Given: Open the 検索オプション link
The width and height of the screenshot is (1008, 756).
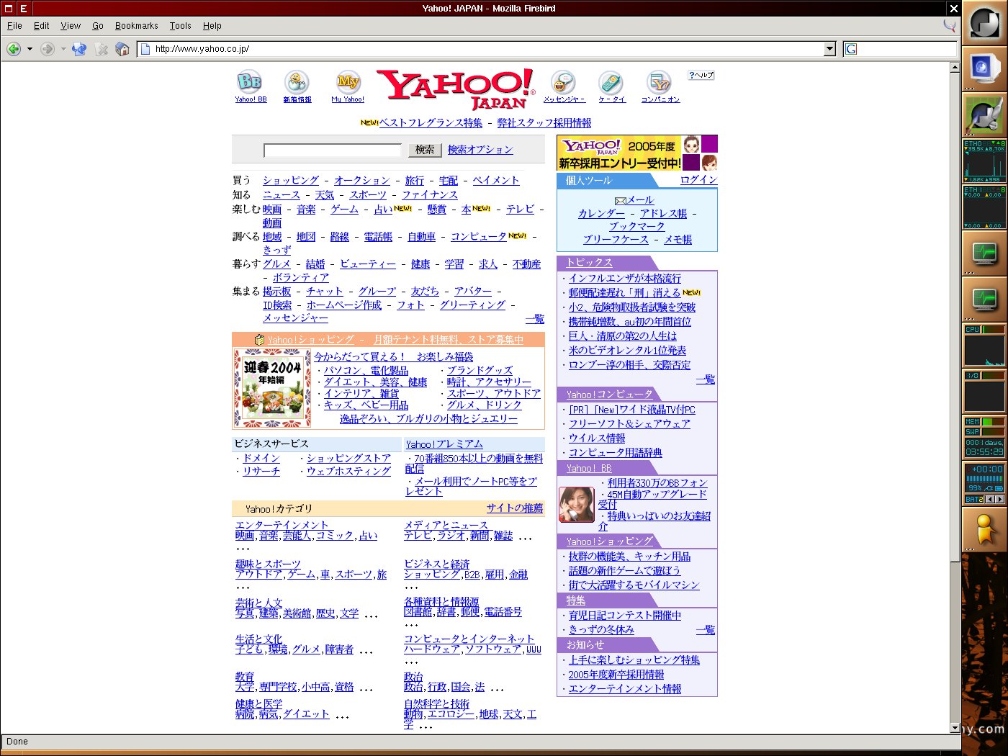Looking at the screenshot, I should point(480,150).
